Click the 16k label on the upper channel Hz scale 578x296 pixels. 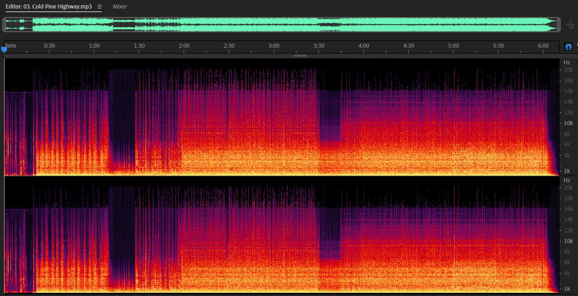click(568, 91)
